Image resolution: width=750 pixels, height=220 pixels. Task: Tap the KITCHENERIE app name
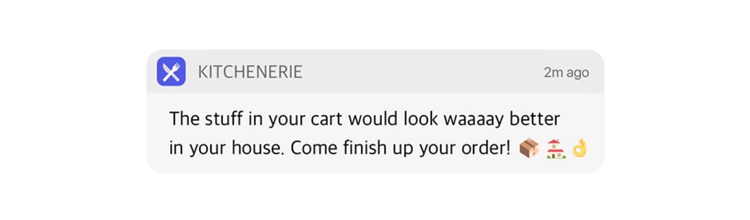250,72
